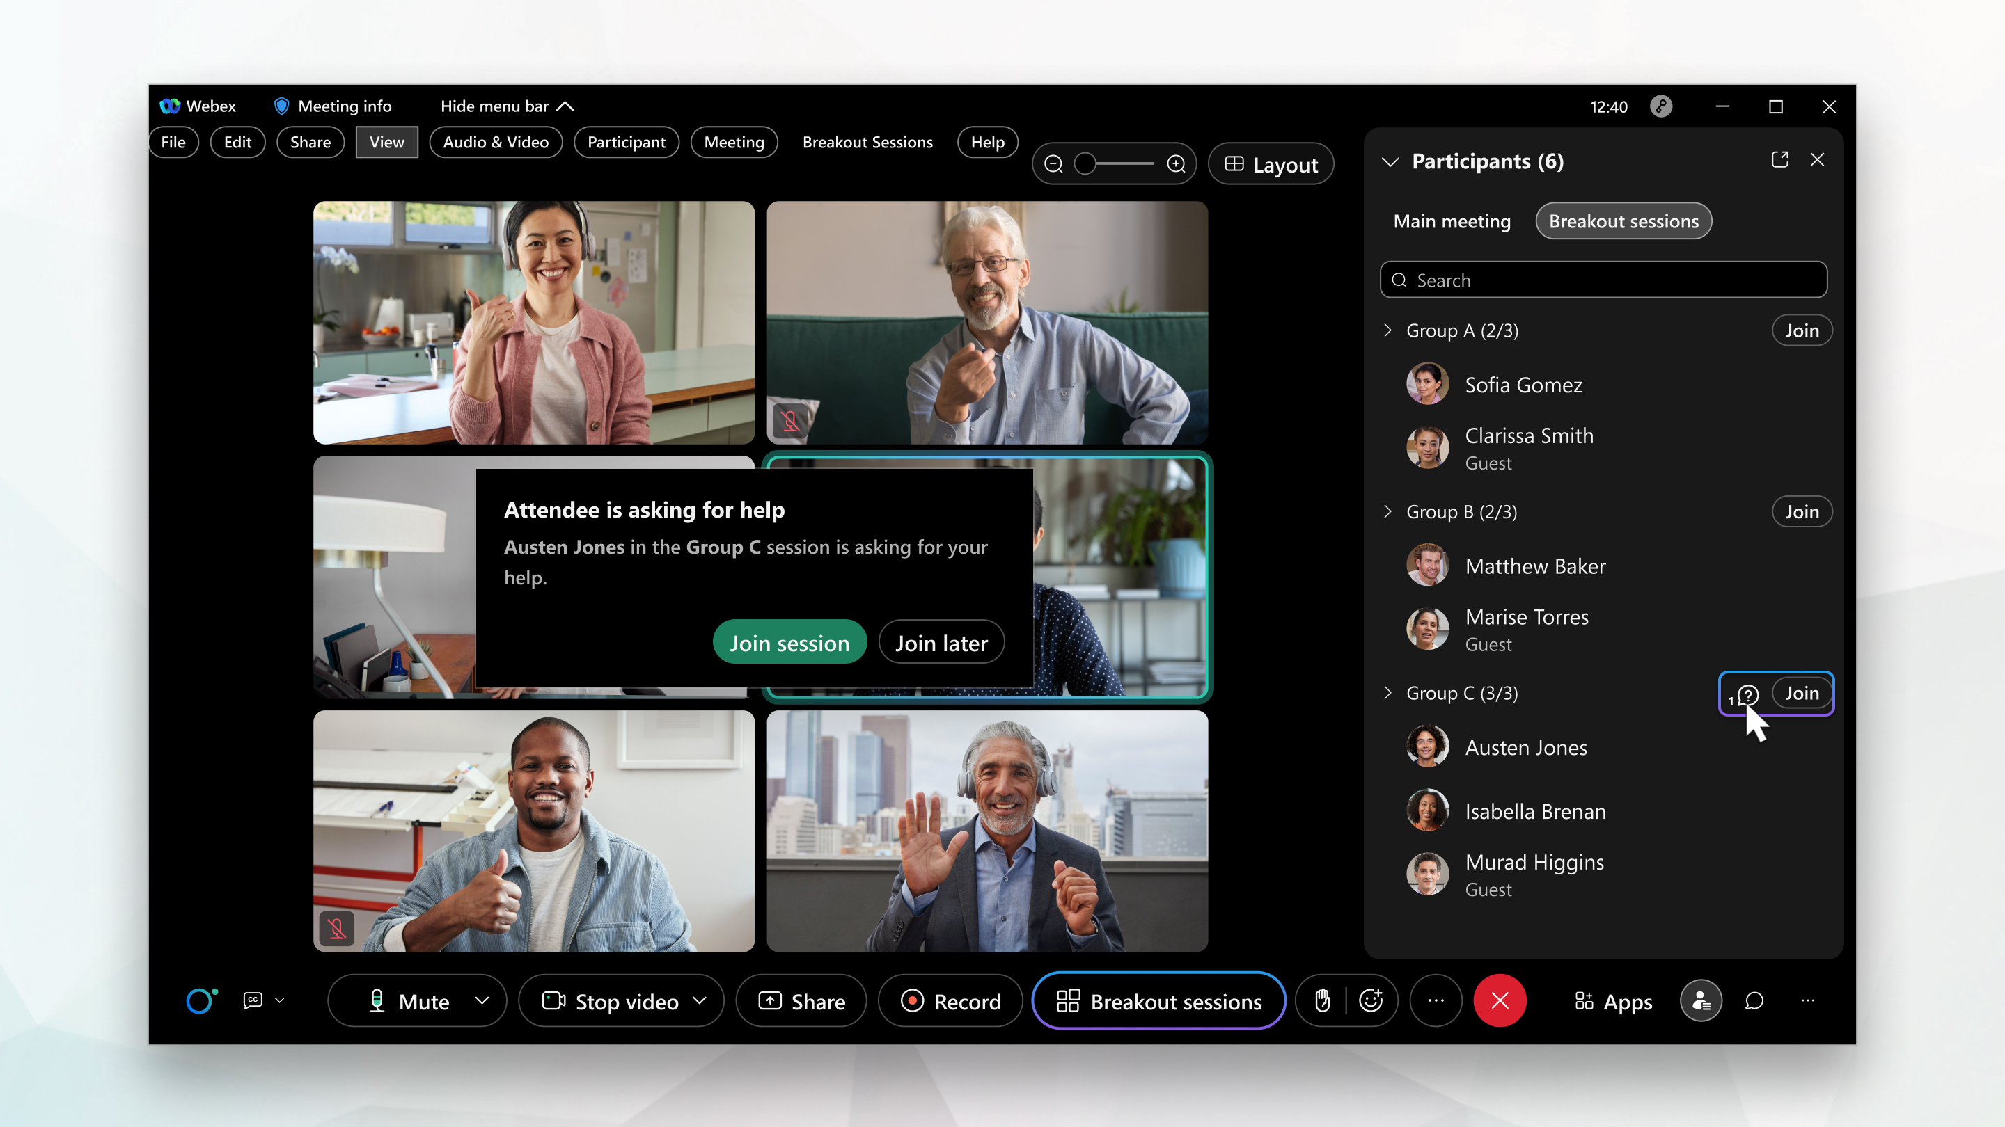
Task: Click the Chat messages icon
Action: [x=1754, y=1000]
